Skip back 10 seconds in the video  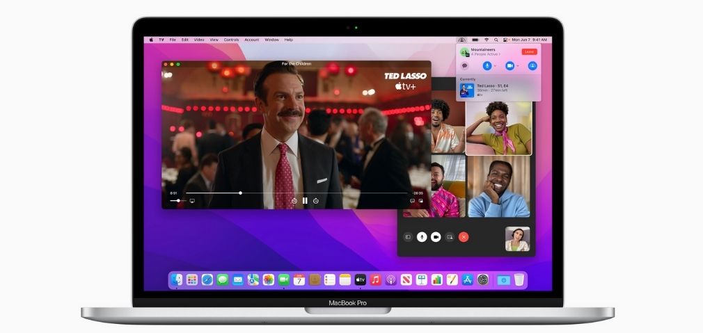point(294,201)
